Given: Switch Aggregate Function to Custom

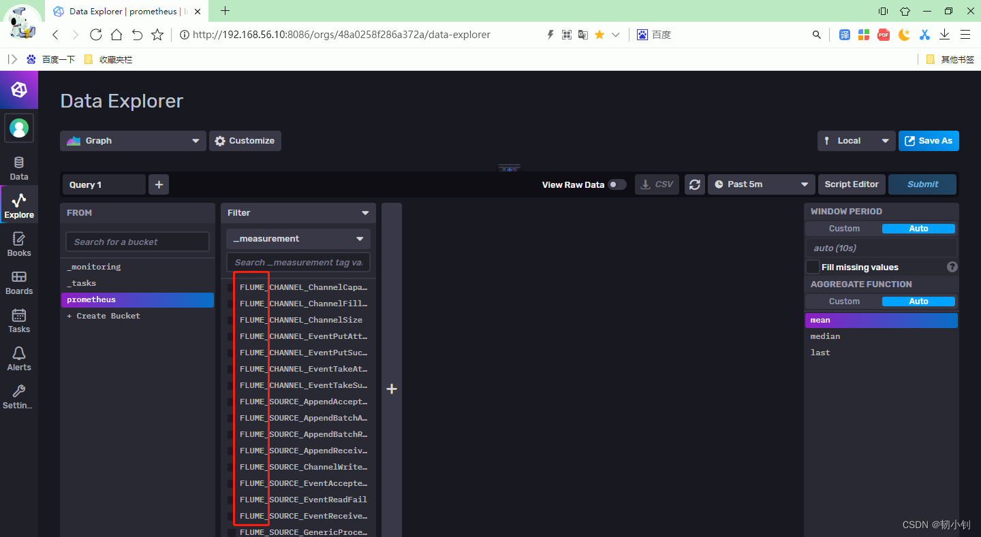Looking at the screenshot, I should (x=844, y=302).
